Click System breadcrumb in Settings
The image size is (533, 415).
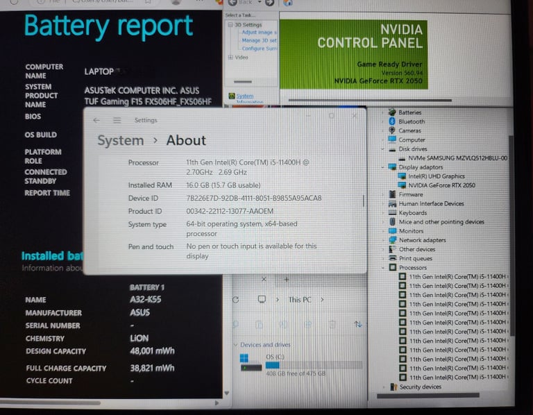121,140
